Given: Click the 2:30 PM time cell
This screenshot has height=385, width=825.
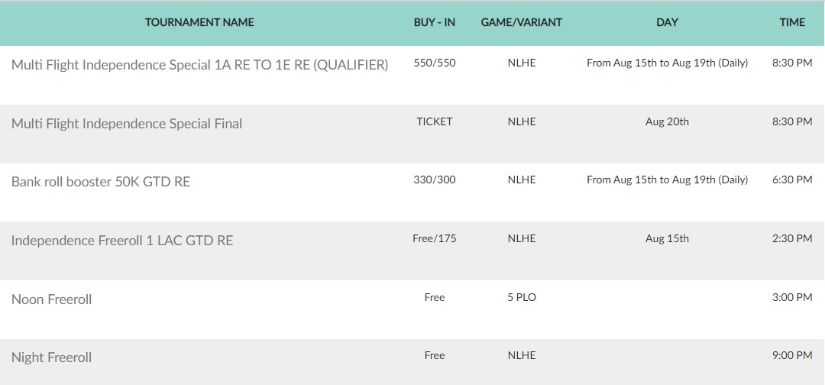Looking at the screenshot, I should coord(792,239).
